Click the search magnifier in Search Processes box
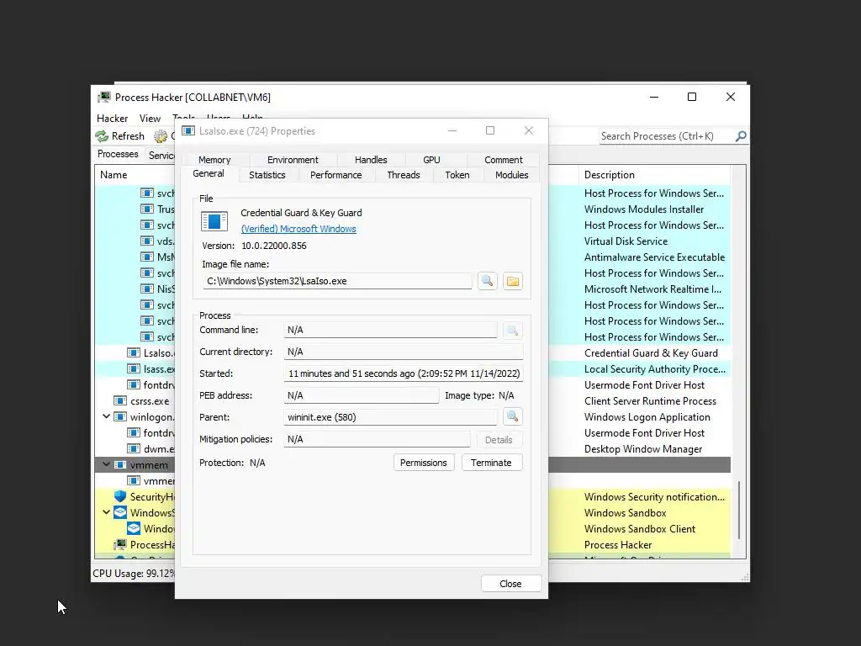This screenshot has height=646, width=861. [741, 135]
